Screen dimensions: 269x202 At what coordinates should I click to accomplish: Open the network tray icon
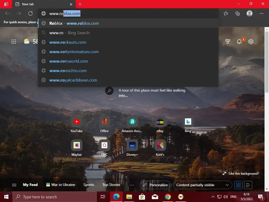(x=219, y=197)
